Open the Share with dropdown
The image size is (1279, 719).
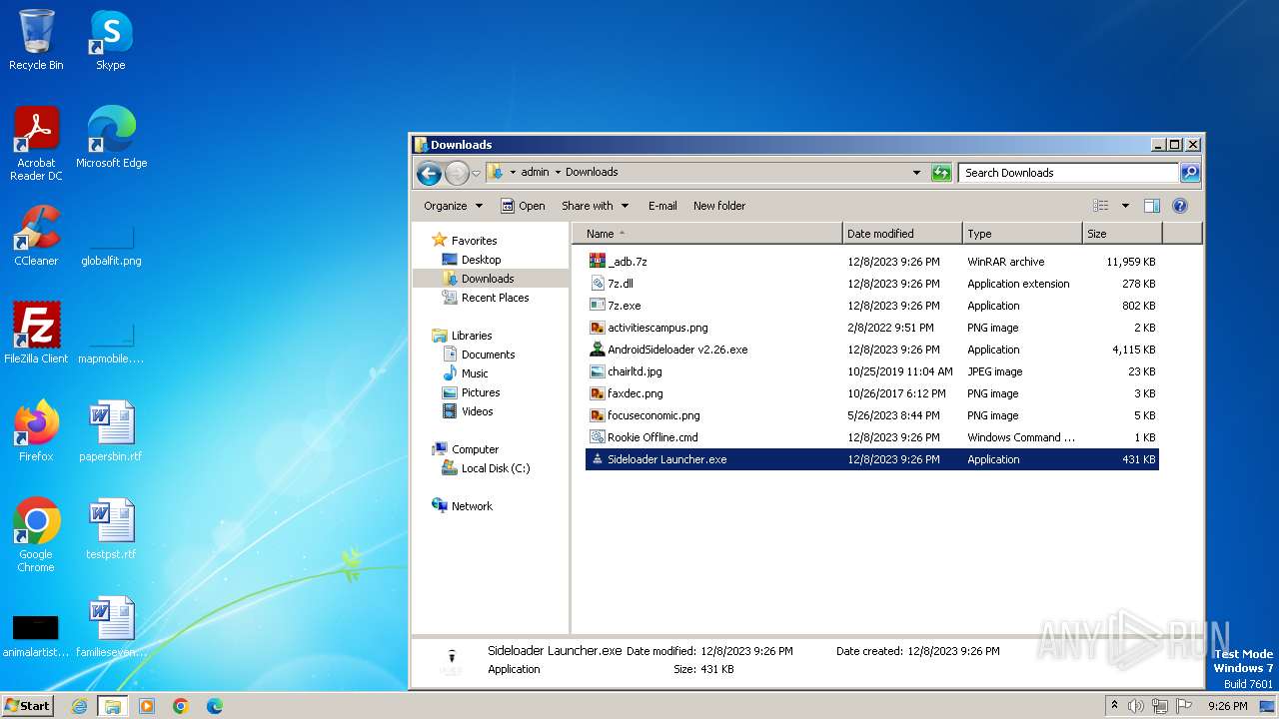[x=596, y=206]
